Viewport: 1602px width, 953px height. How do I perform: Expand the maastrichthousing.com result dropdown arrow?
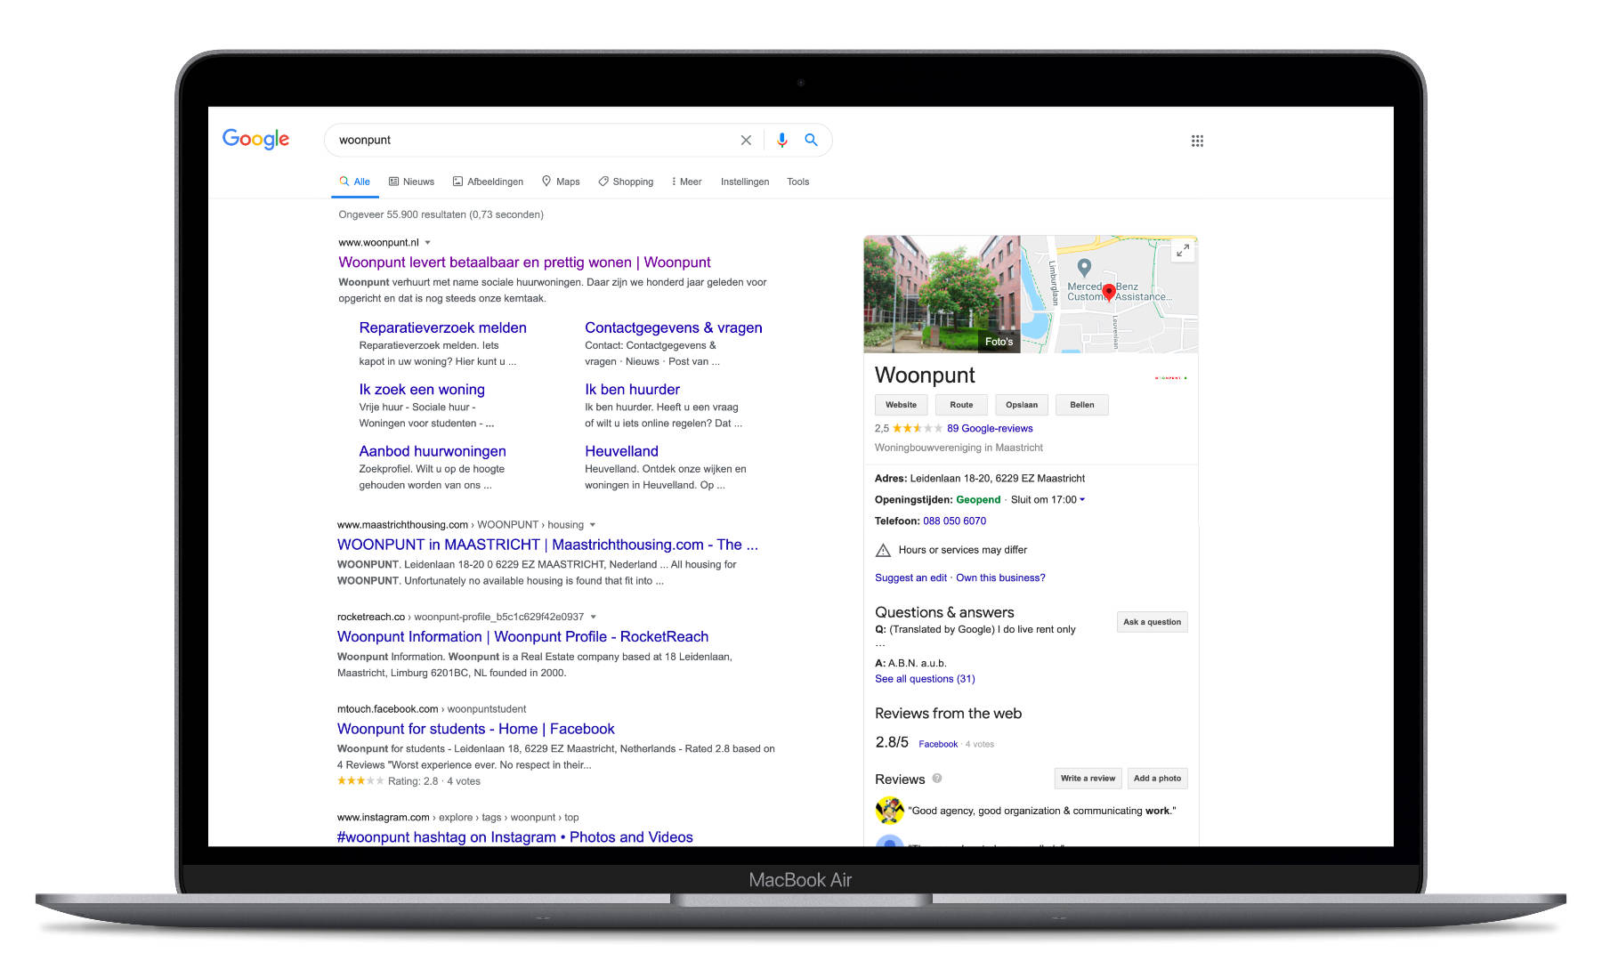tap(593, 525)
